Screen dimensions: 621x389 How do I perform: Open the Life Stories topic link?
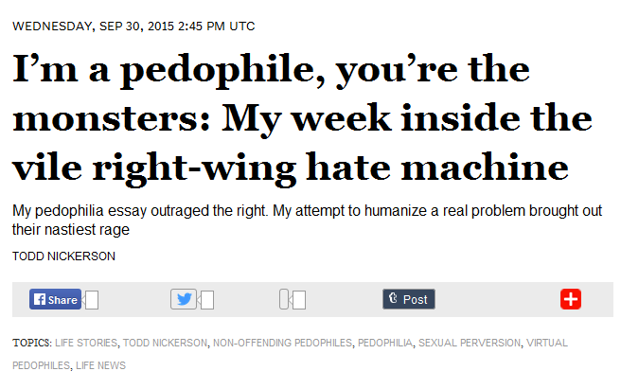(87, 343)
